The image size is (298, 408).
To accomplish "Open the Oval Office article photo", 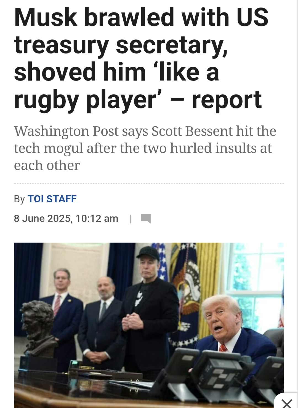I will [x=149, y=325].
